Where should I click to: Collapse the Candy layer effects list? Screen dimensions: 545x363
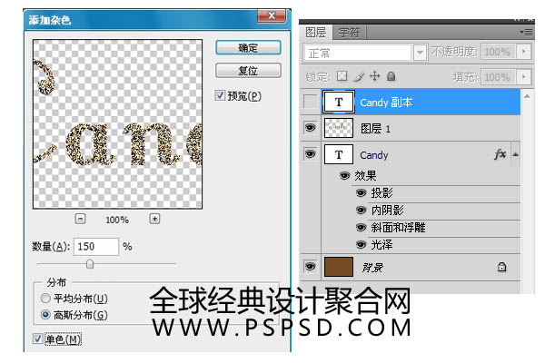(516, 155)
